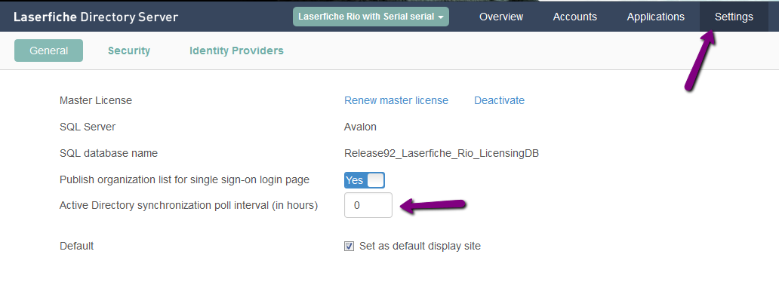Select the SQL Server value Avalon
Image resolution: width=779 pixels, height=285 pixels.
click(x=360, y=127)
